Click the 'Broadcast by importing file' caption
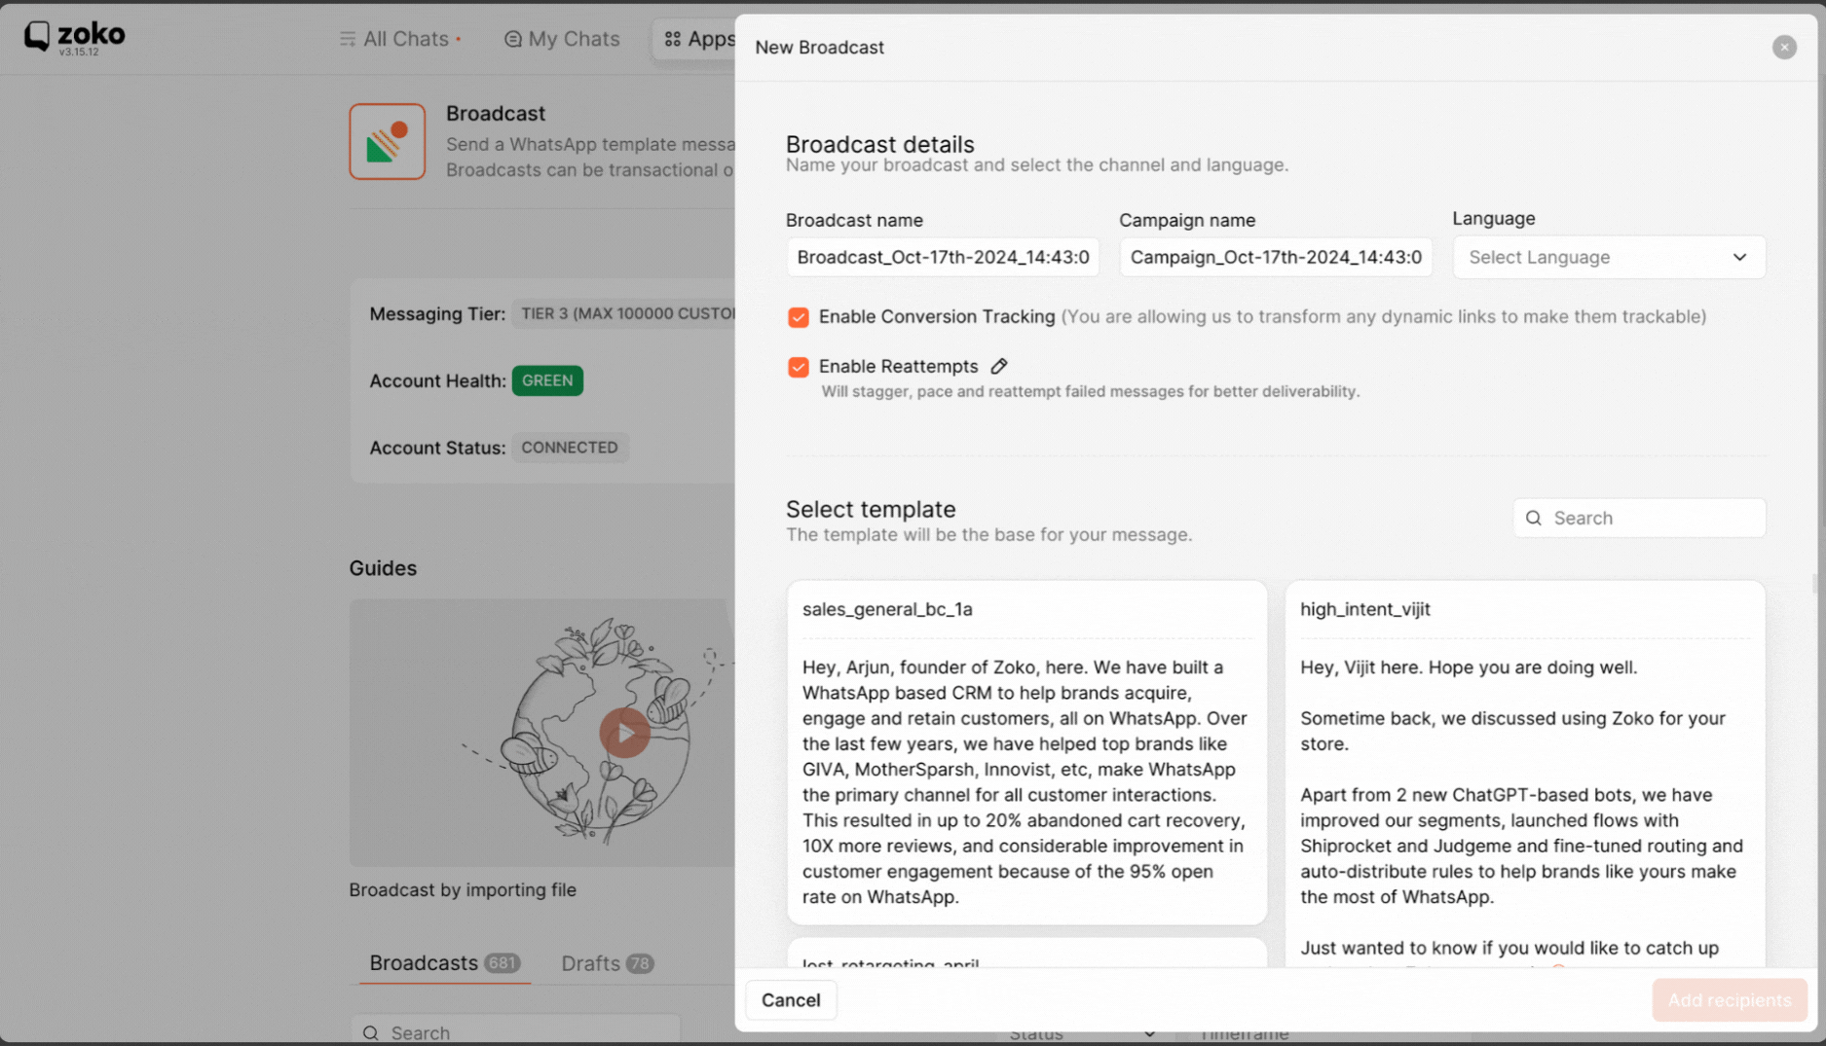Image resolution: width=1826 pixels, height=1046 pixels. coord(463,889)
